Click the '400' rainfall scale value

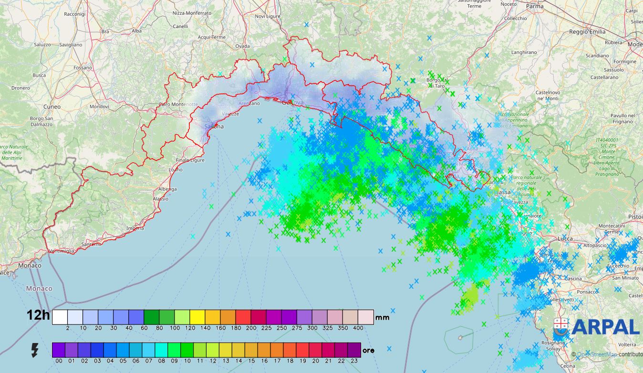[x=358, y=328]
